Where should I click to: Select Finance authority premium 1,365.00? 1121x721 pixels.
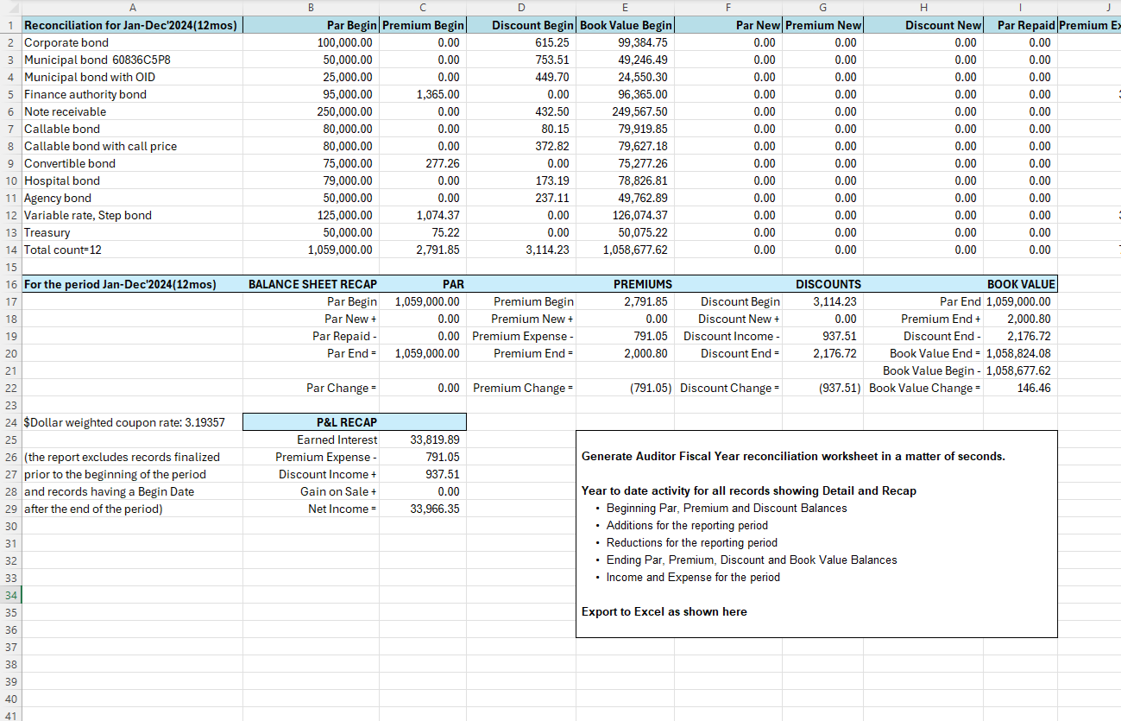pos(423,94)
